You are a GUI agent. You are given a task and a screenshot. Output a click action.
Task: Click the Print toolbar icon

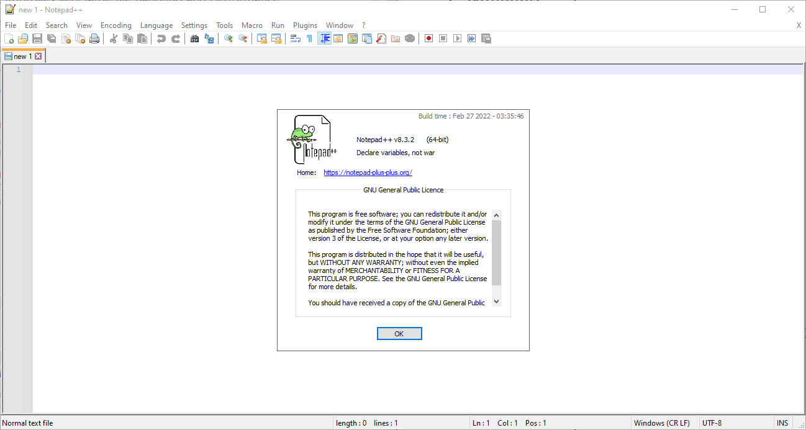(95, 38)
